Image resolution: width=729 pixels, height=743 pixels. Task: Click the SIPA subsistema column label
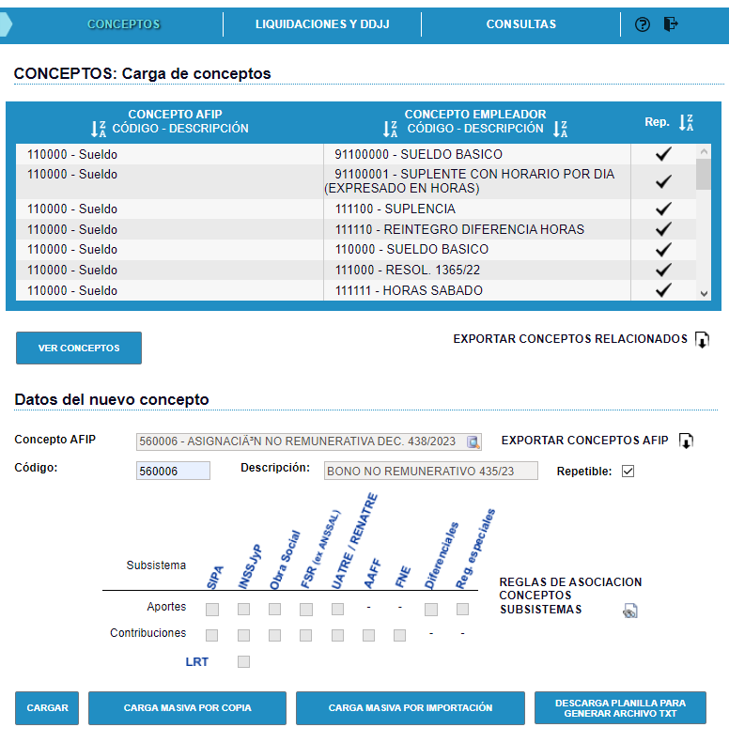215,577
